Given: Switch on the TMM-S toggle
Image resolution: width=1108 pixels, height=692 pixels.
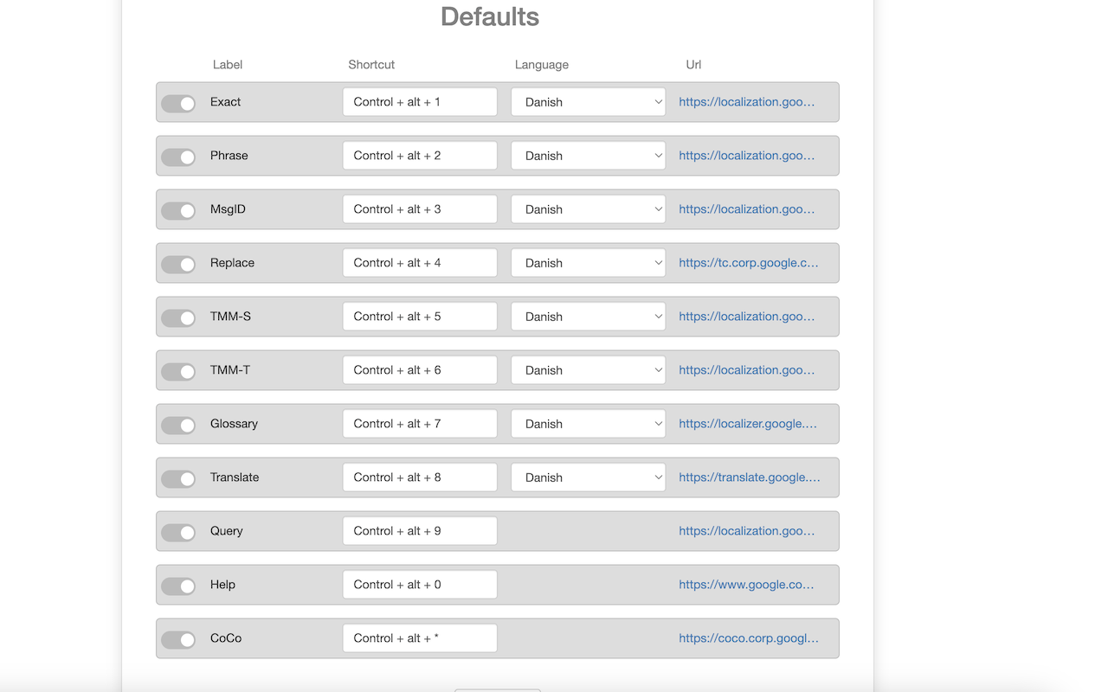Looking at the screenshot, I should point(178,317).
